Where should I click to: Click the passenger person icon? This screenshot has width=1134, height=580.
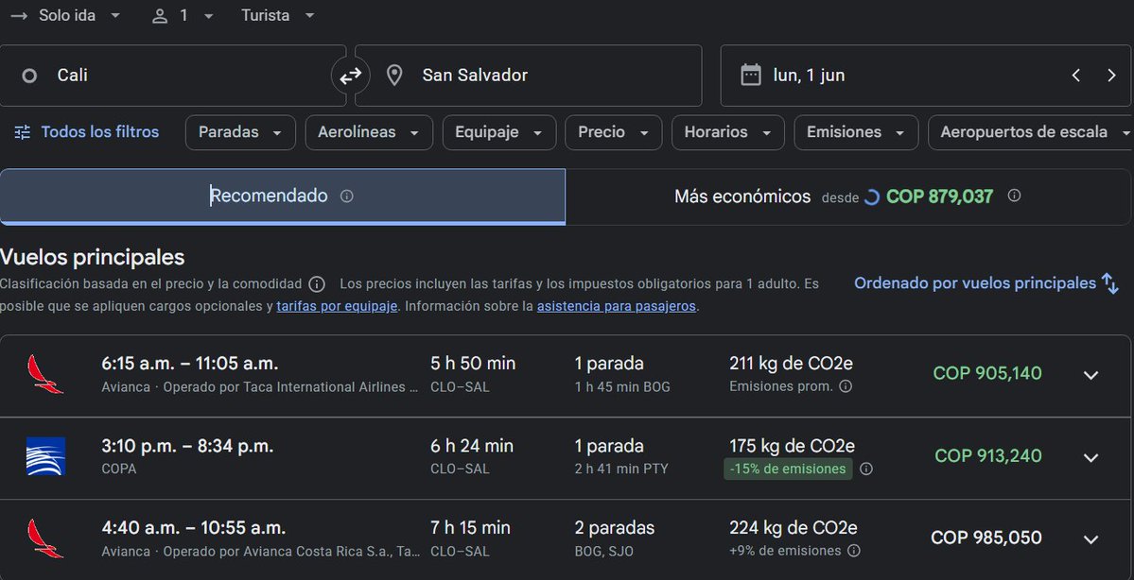[x=160, y=16]
